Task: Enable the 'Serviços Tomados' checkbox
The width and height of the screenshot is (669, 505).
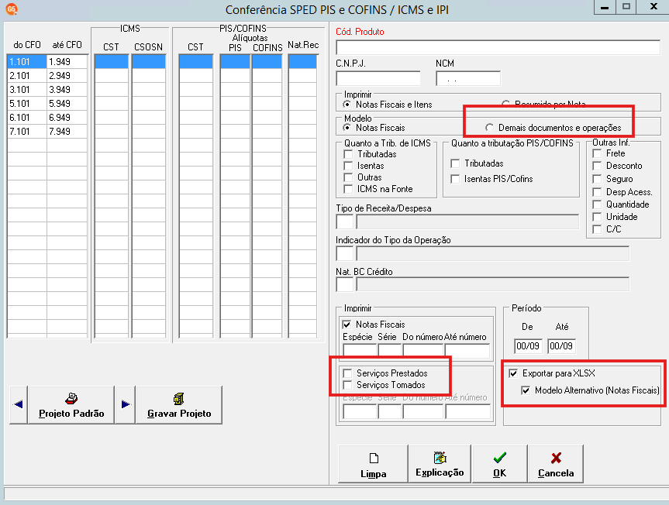Action: [348, 385]
